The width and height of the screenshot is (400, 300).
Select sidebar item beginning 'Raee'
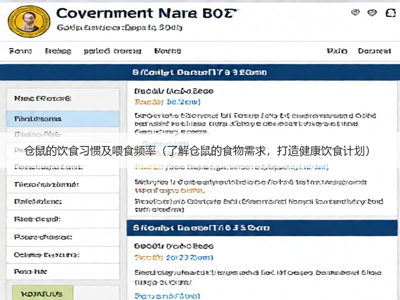pos(63,219)
